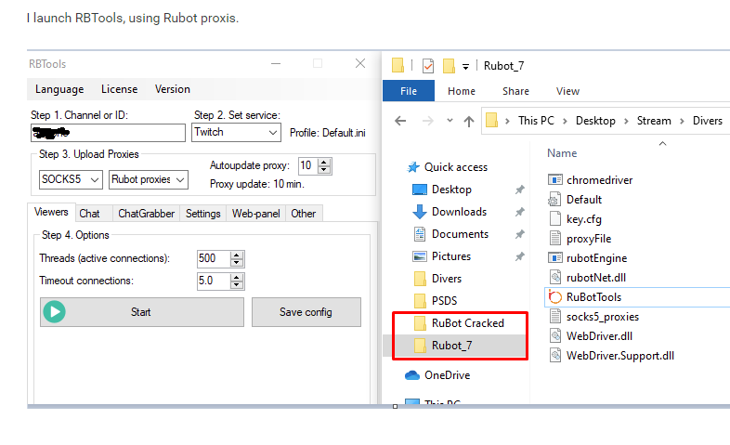Switch to the ChatGrabber tab

[x=146, y=214]
